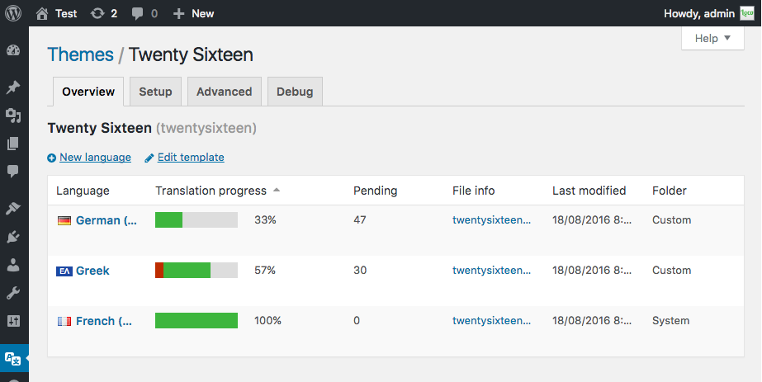Switch to the Advanced tab

[224, 92]
